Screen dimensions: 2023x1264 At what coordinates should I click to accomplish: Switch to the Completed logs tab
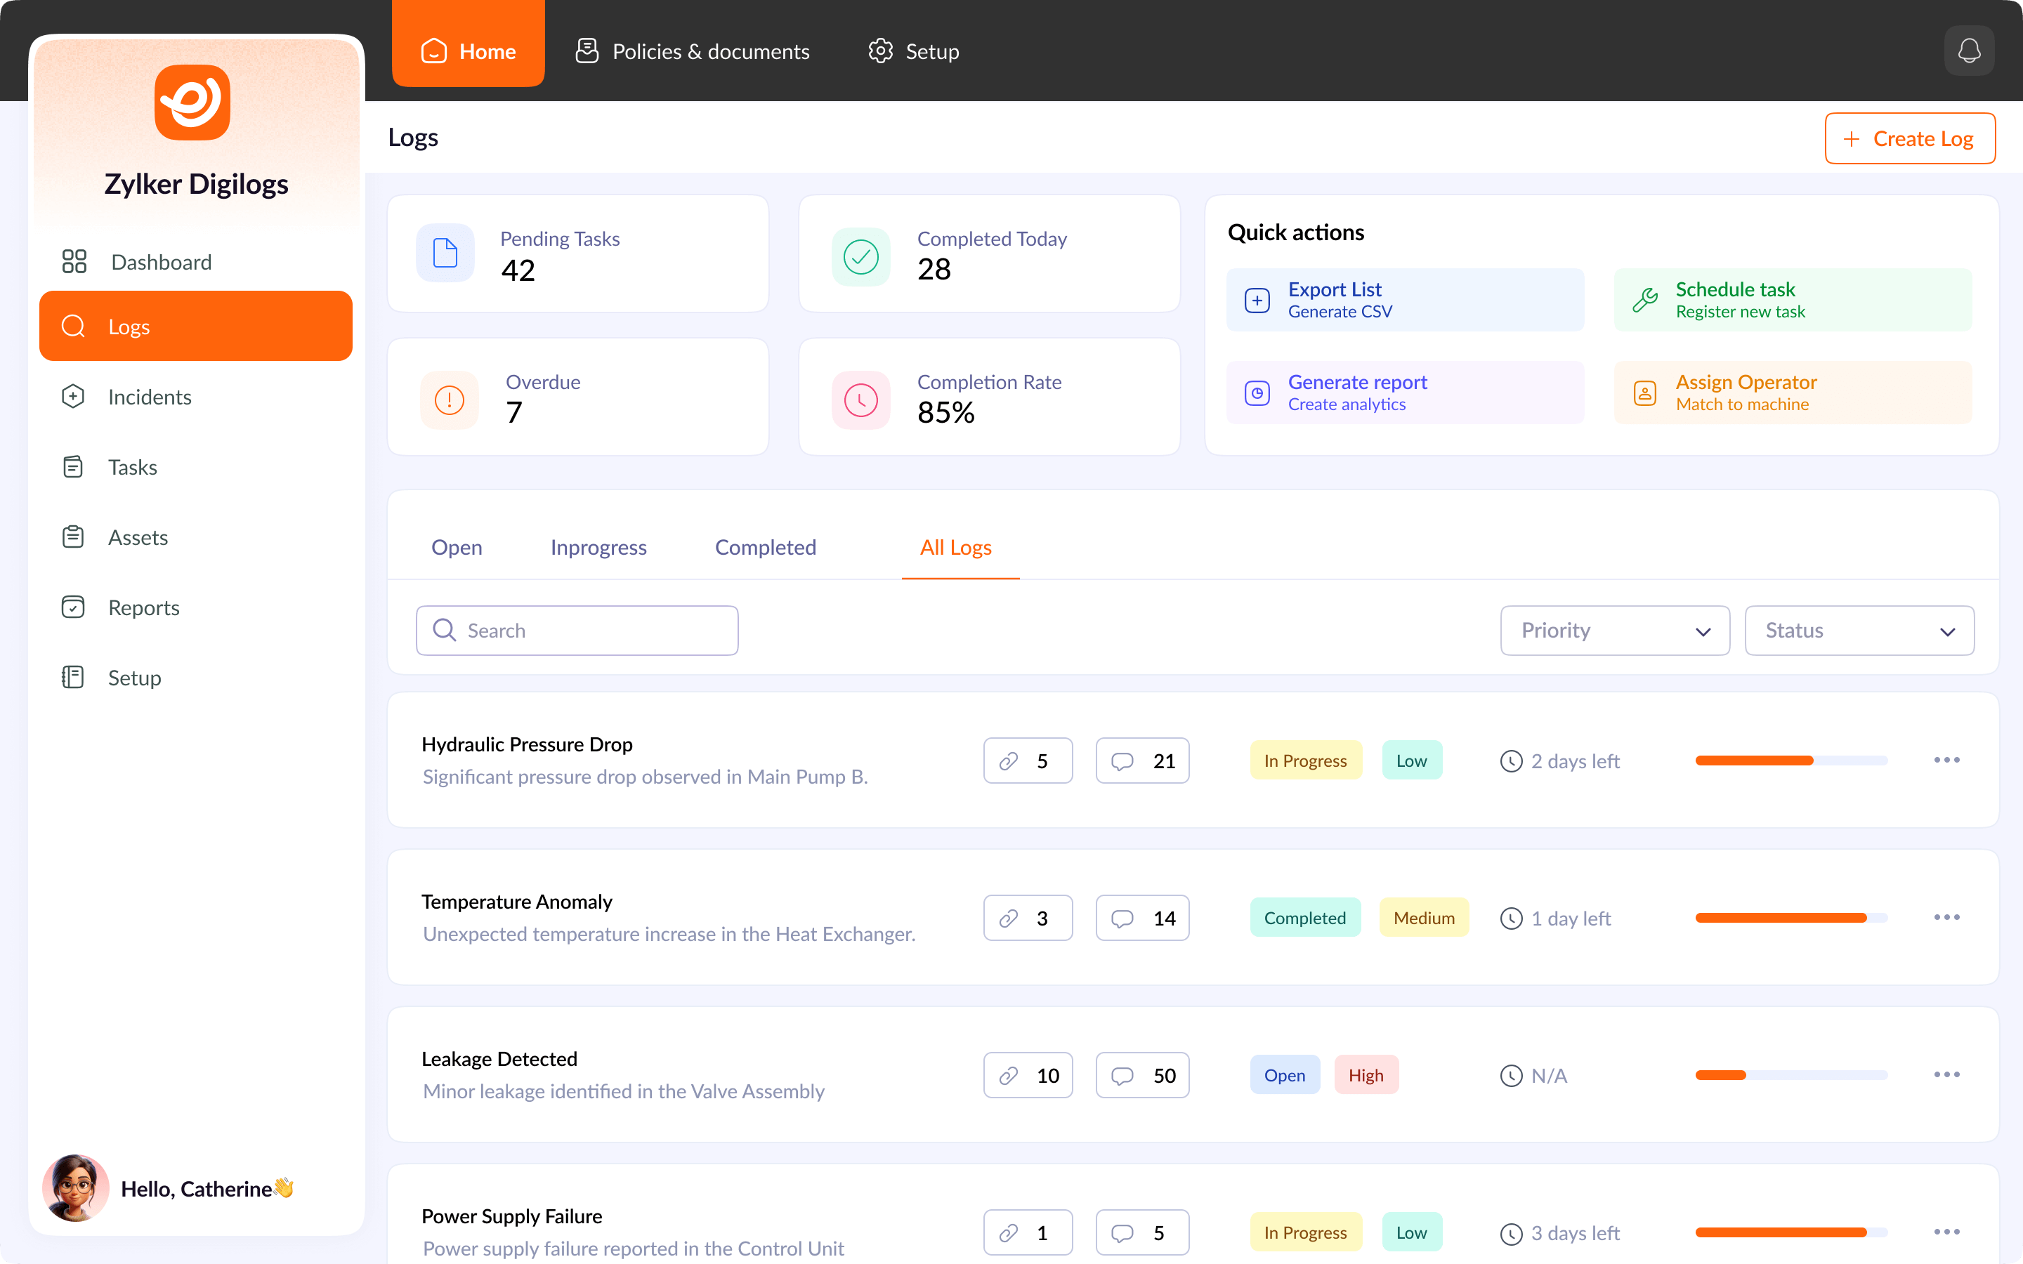pyautogui.click(x=765, y=548)
